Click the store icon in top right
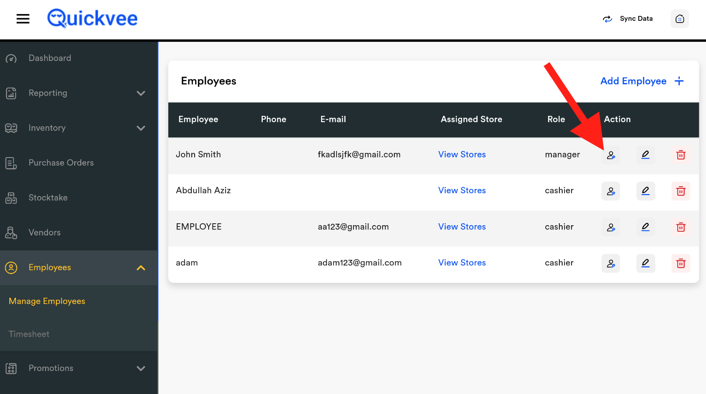The height and width of the screenshot is (394, 706). pyautogui.click(x=679, y=19)
